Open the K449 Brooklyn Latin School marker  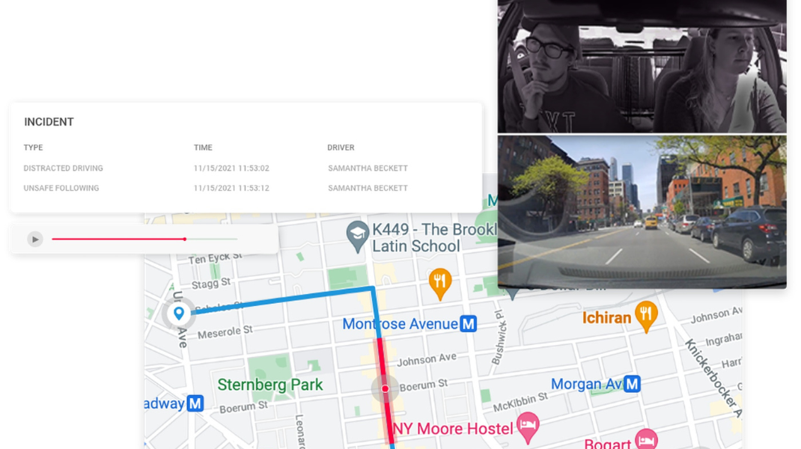tap(358, 236)
